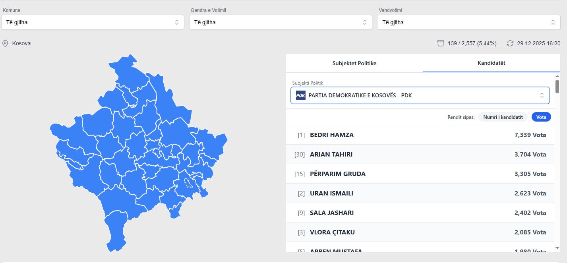Image resolution: width=567 pixels, height=263 pixels.
Task: Sort candidates by Vota
Action: pyautogui.click(x=541, y=117)
